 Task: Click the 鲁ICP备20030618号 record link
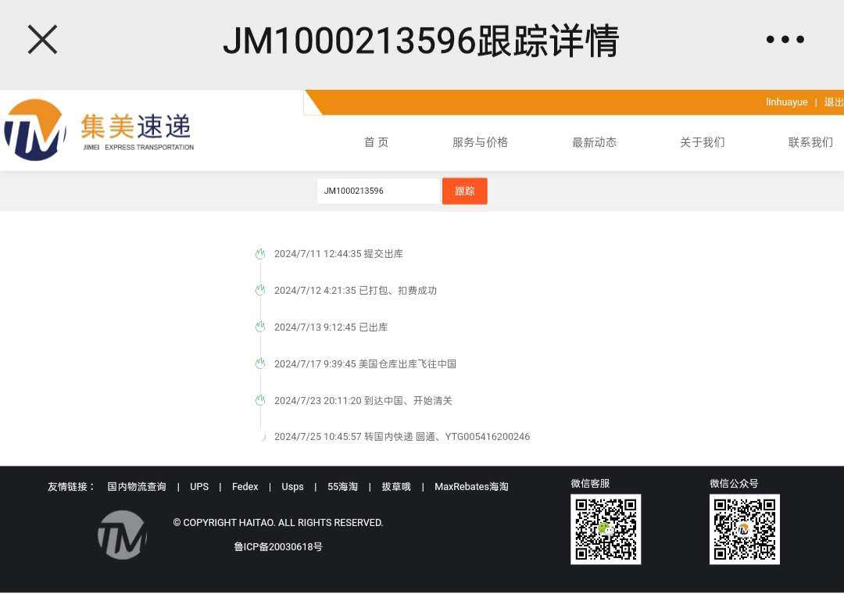[x=279, y=547]
